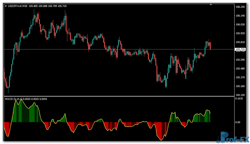This screenshot has height=144, width=250.
Task: Click the highlighted 105.720 current price label
Action: pos(240,49)
